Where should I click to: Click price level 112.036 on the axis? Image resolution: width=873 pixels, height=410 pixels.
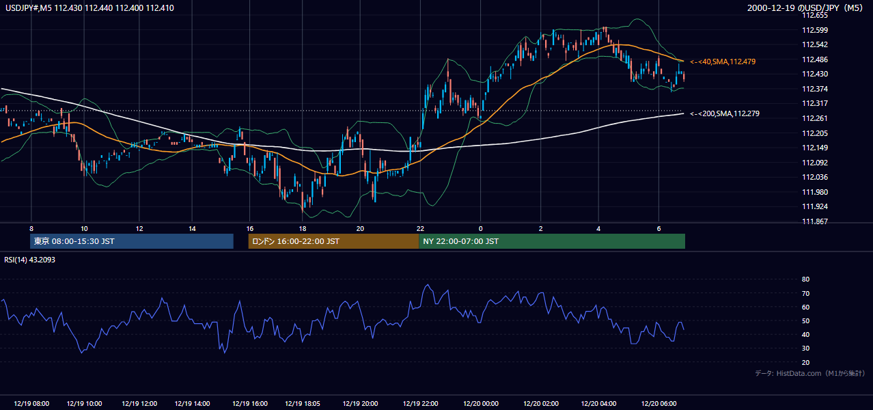tap(814, 177)
